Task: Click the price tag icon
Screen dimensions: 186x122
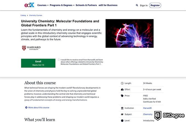Action: (x=122, y=96)
